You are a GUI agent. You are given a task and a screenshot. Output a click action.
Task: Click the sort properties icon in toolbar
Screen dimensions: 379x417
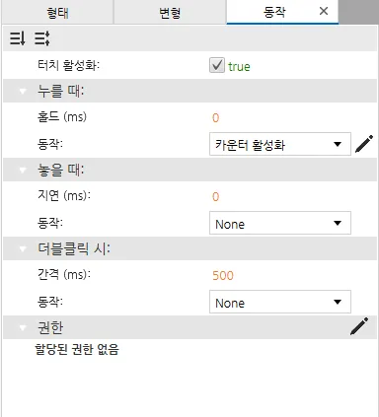(17, 38)
